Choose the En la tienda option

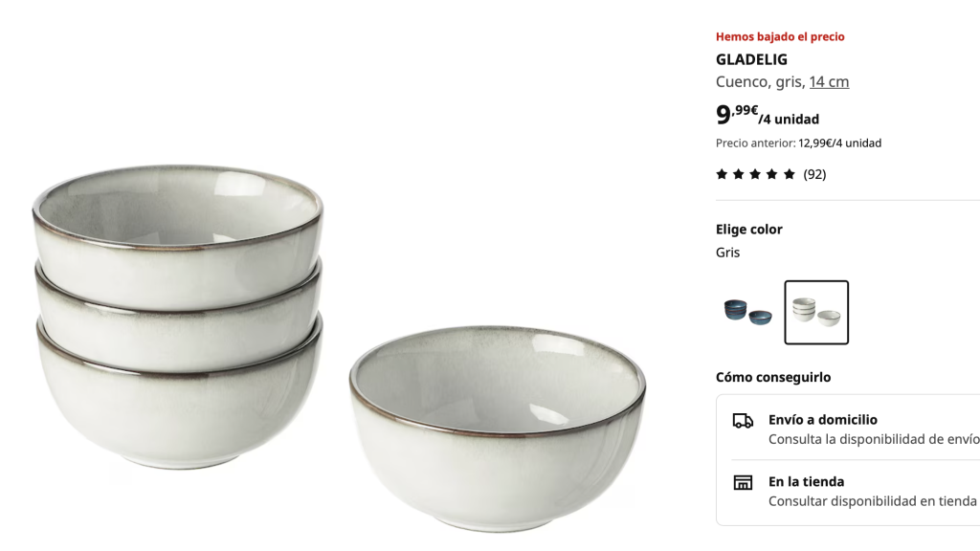click(x=806, y=482)
